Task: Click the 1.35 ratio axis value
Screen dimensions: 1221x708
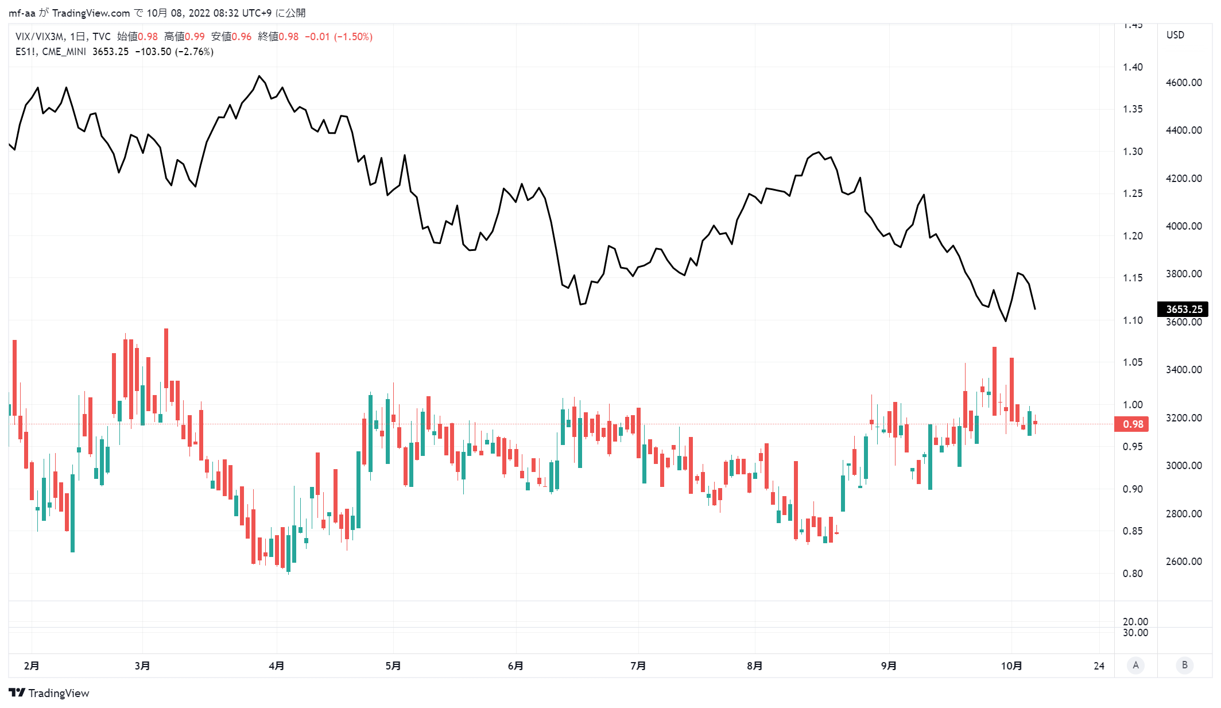Action: (1133, 109)
